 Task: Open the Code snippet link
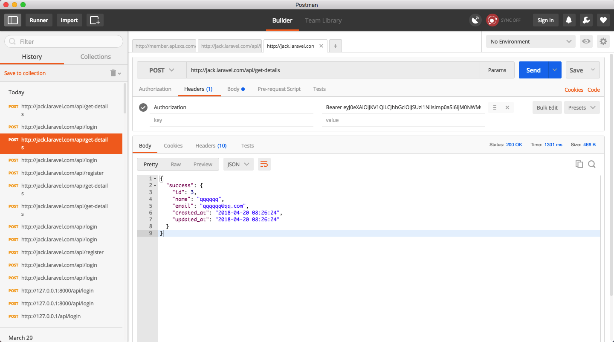[594, 90]
